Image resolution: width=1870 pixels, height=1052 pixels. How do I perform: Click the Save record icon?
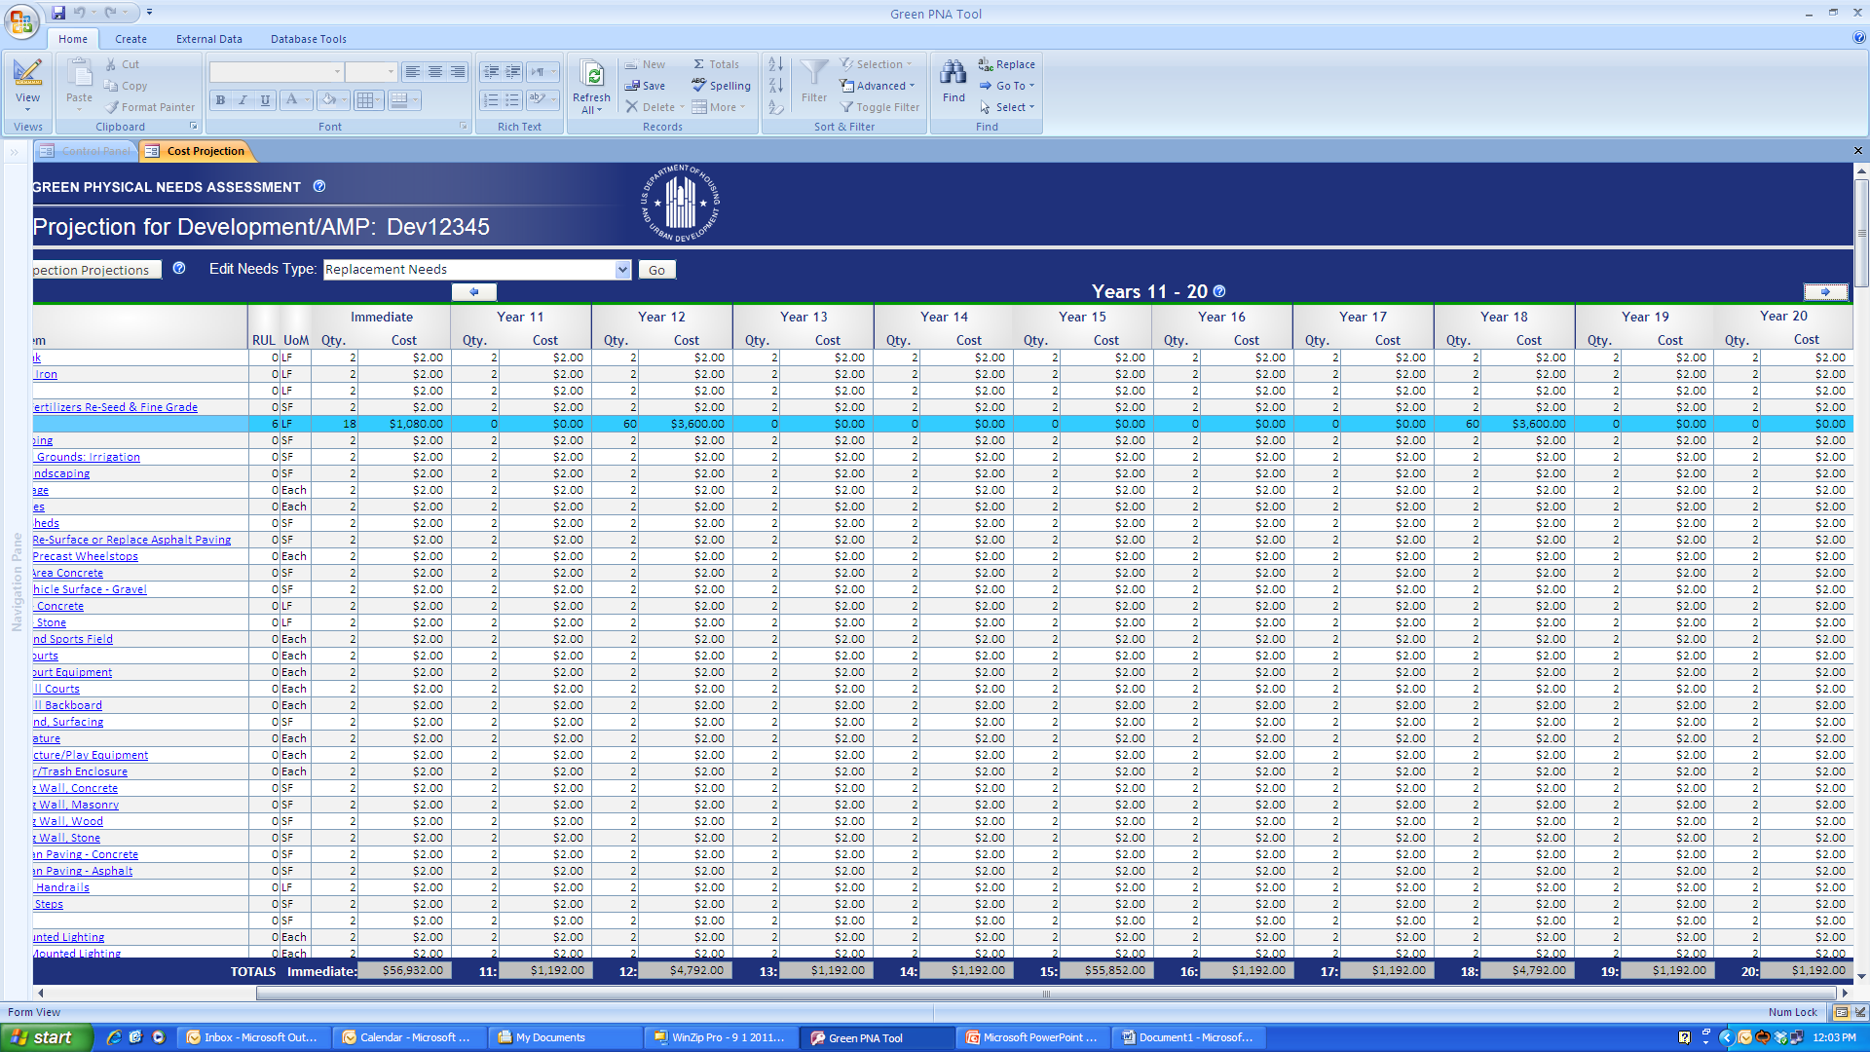(x=632, y=86)
